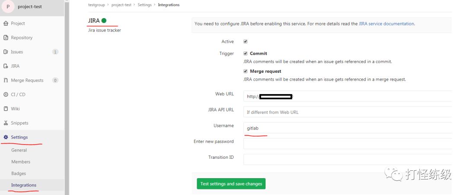
Task: Toggle the Commit trigger checkbox
Action: point(246,53)
